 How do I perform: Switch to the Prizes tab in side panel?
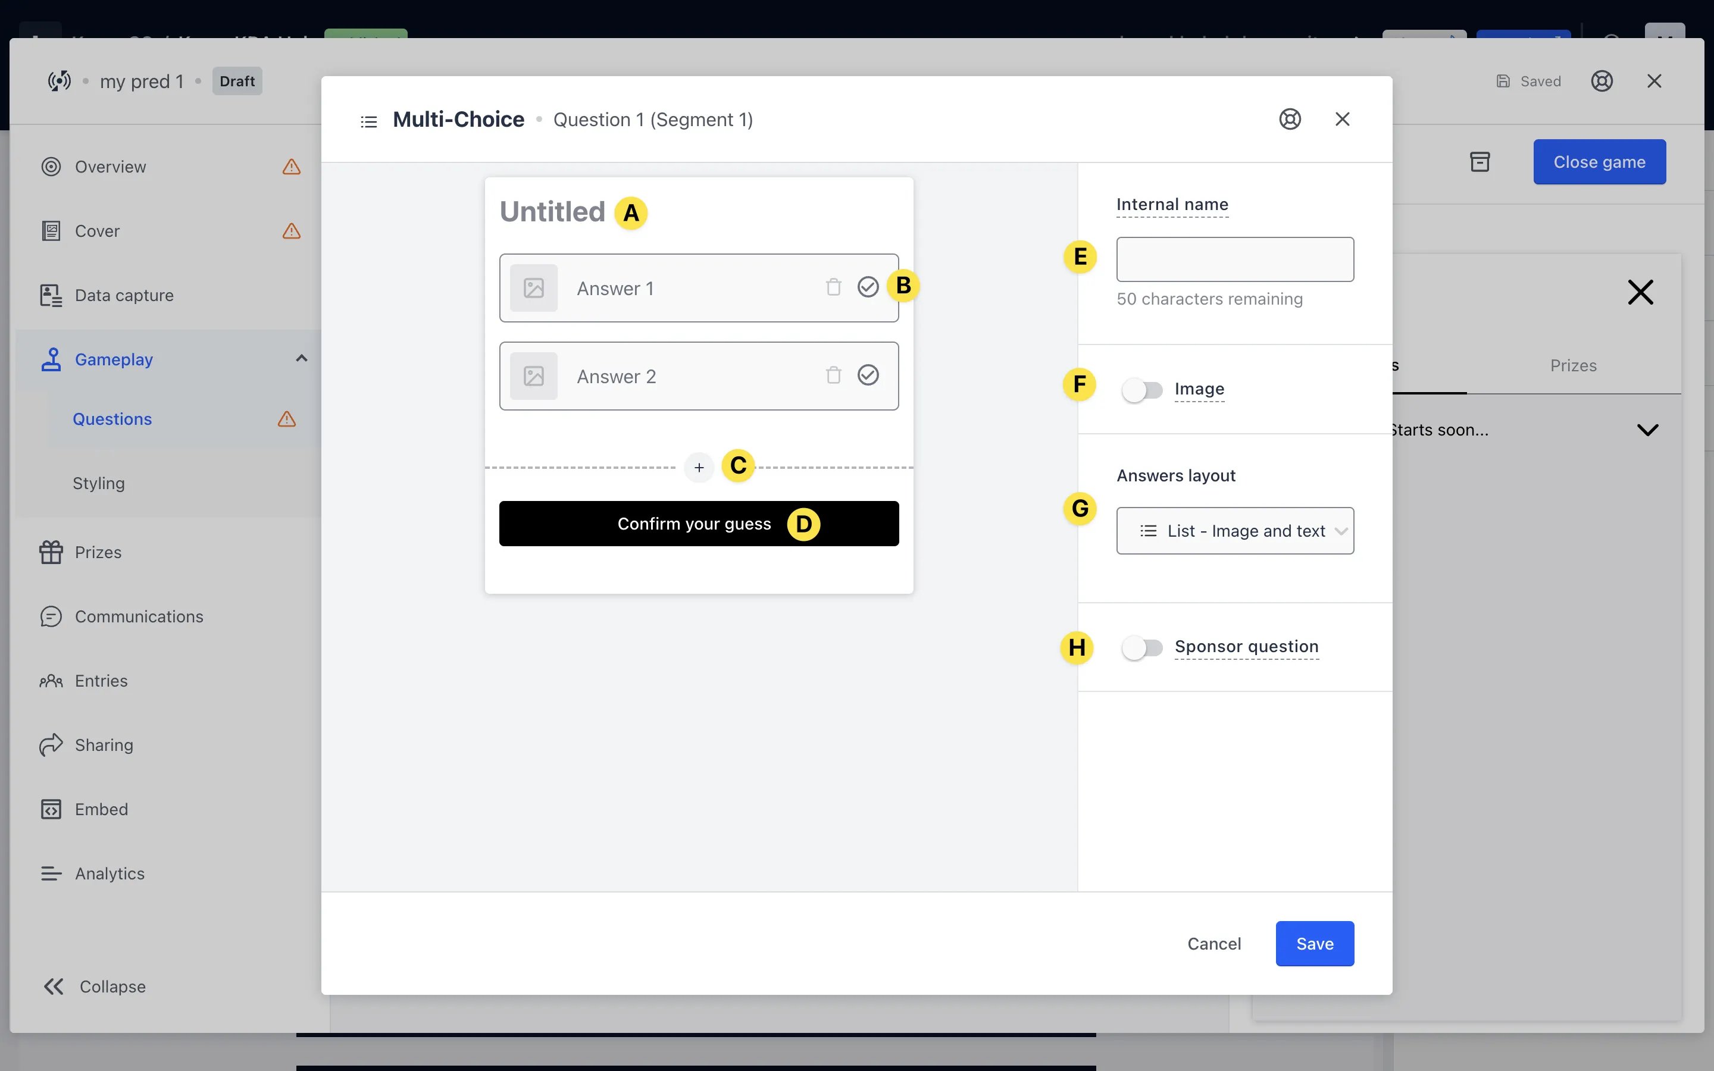(1573, 365)
